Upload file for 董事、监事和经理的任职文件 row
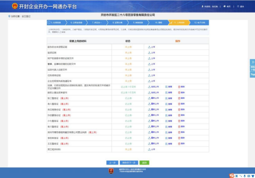The height and width of the screenshot is (178, 255). [x=151, y=64]
